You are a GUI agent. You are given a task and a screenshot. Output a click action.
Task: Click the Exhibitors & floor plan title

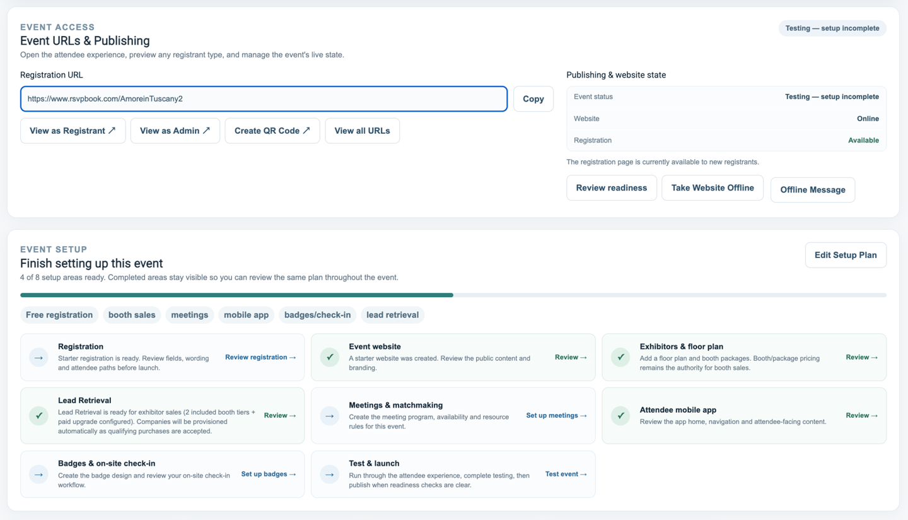(x=682, y=346)
